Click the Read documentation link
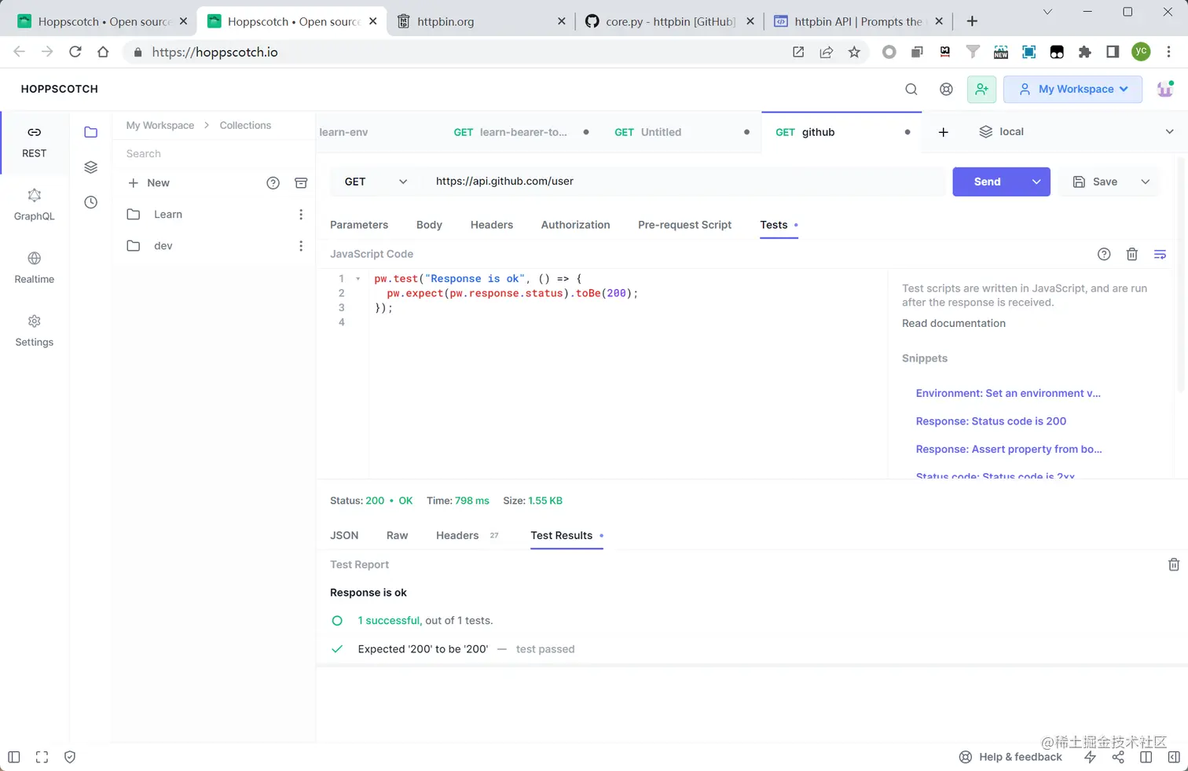This screenshot has height=771, width=1188. [x=953, y=323]
